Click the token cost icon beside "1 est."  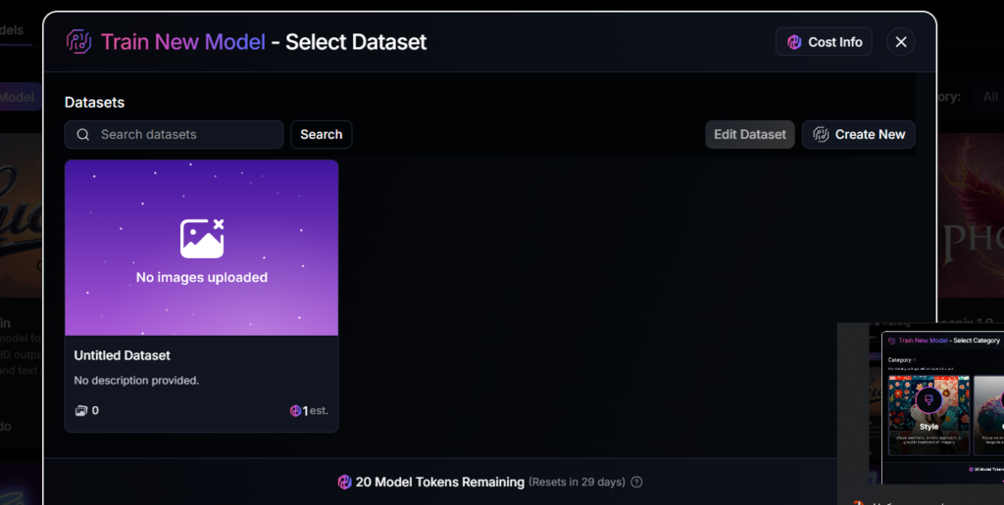tap(295, 411)
